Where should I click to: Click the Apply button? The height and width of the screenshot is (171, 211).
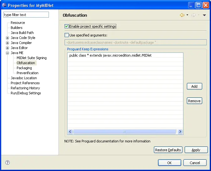pyautogui.click(x=196, y=150)
